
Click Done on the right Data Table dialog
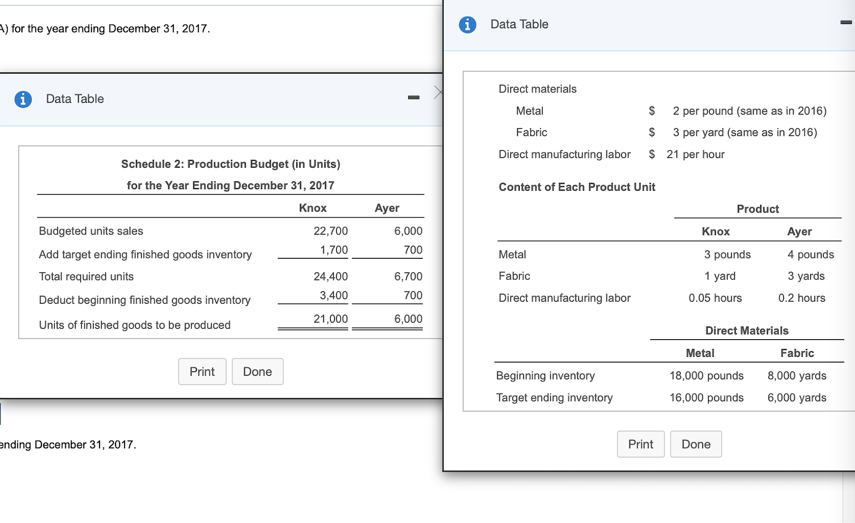tap(696, 444)
